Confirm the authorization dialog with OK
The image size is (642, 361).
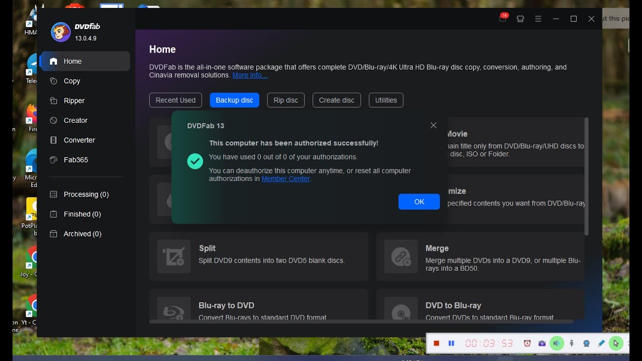(x=419, y=202)
